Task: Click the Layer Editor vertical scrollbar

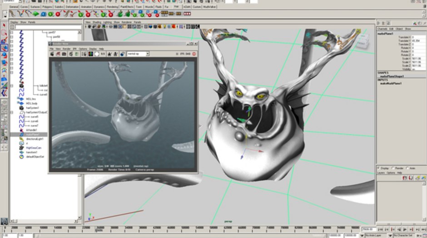Action: click(424, 201)
